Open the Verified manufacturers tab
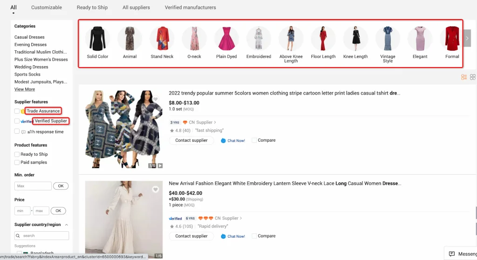Viewport: 477px width, 260px height. tap(190, 7)
